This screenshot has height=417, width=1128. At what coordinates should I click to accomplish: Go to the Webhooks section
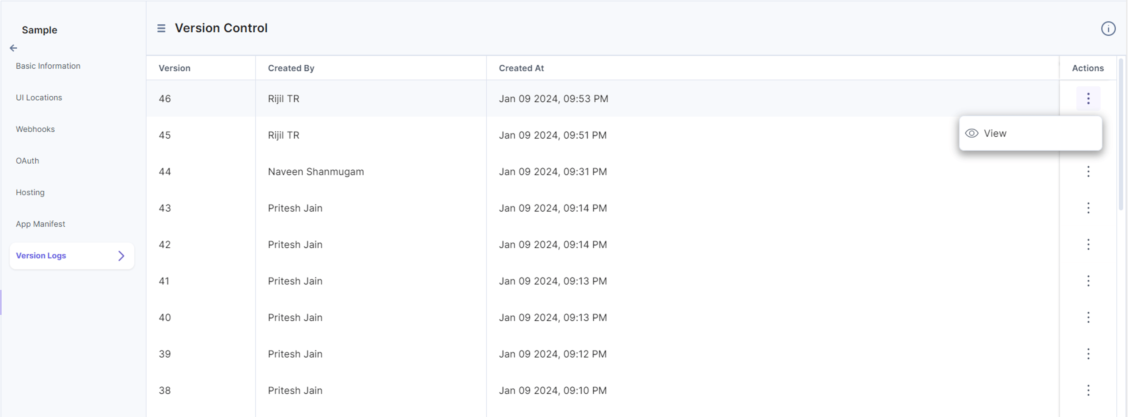(x=36, y=129)
